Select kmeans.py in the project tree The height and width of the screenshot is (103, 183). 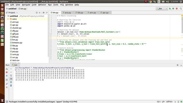click(17, 43)
